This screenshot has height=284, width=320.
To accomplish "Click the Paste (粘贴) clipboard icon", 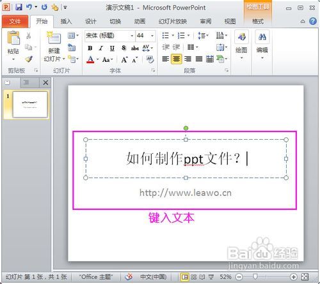I will tap(13, 38).
